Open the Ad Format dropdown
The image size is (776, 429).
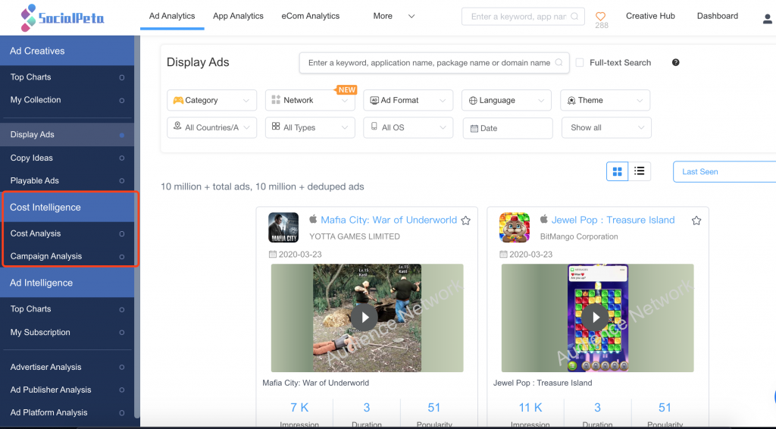point(408,101)
